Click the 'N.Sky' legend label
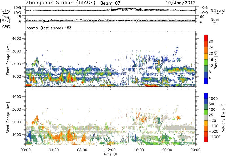The width and height of the screenshot is (226, 156). pos(5,10)
